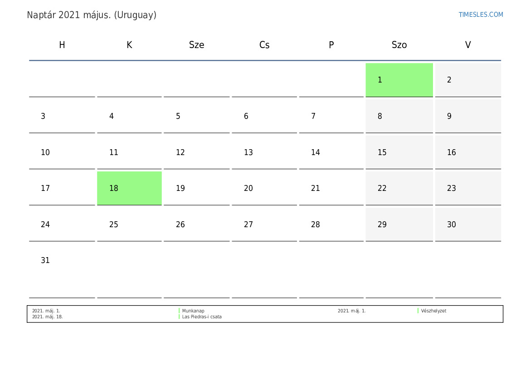Select day 5 in the calendar

196,116
